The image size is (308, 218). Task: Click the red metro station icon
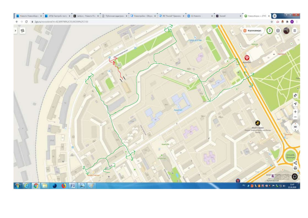(x=238, y=181)
